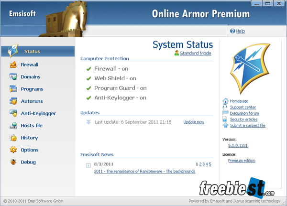287x206 pixels.
Task: View the History section
Action: tap(29, 138)
